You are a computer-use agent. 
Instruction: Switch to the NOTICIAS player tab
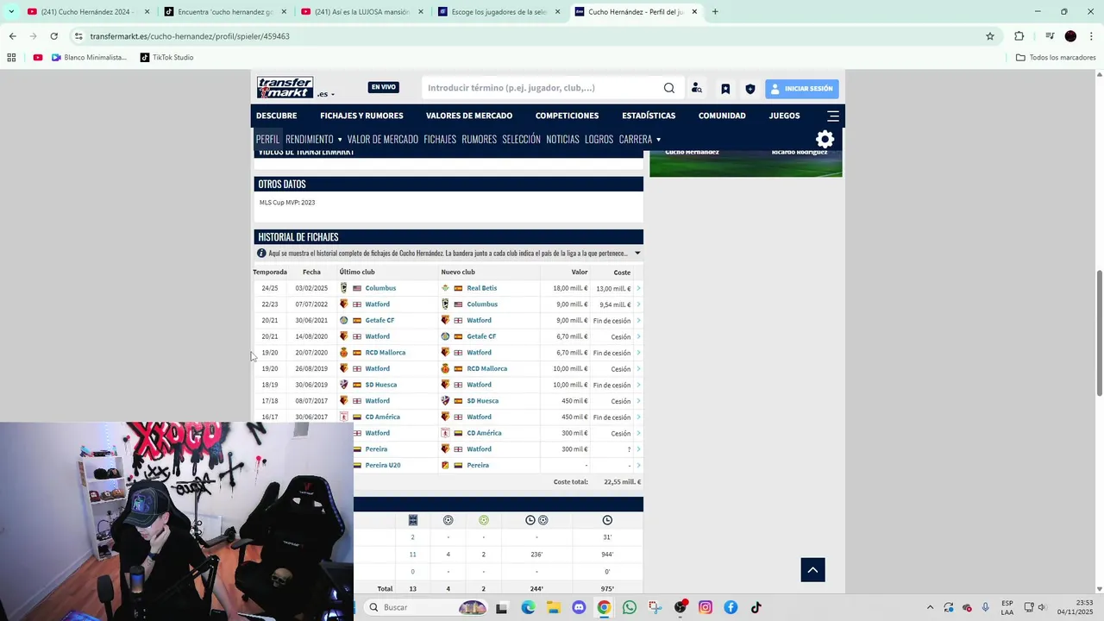tap(562, 139)
